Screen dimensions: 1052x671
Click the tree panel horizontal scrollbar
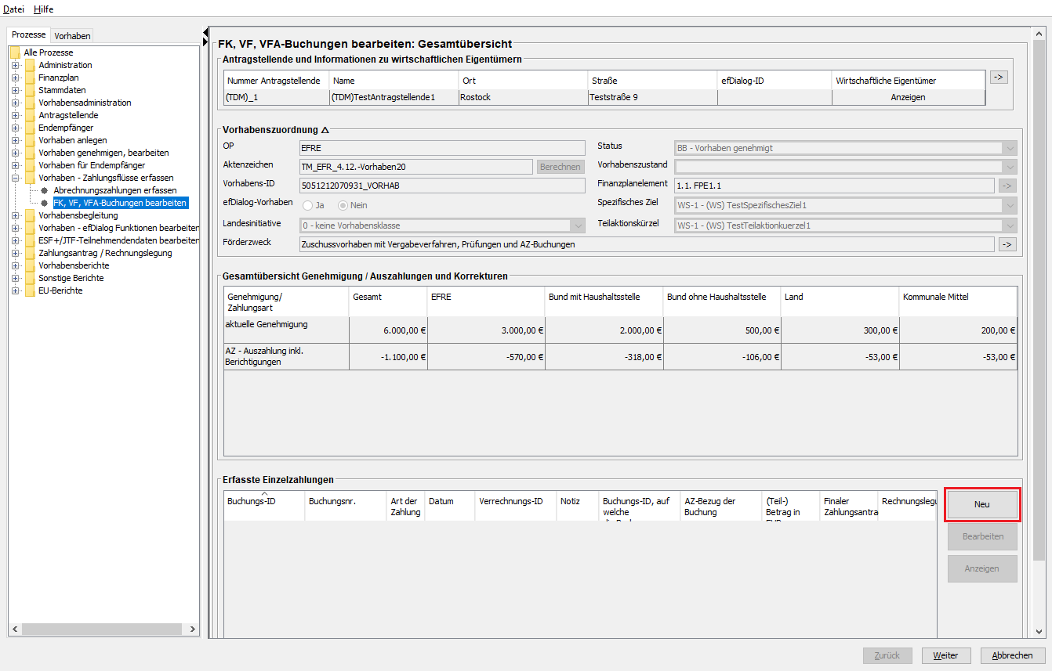[104, 629]
